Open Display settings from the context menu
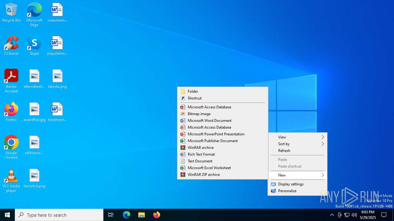The image size is (394, 221). 297,184
